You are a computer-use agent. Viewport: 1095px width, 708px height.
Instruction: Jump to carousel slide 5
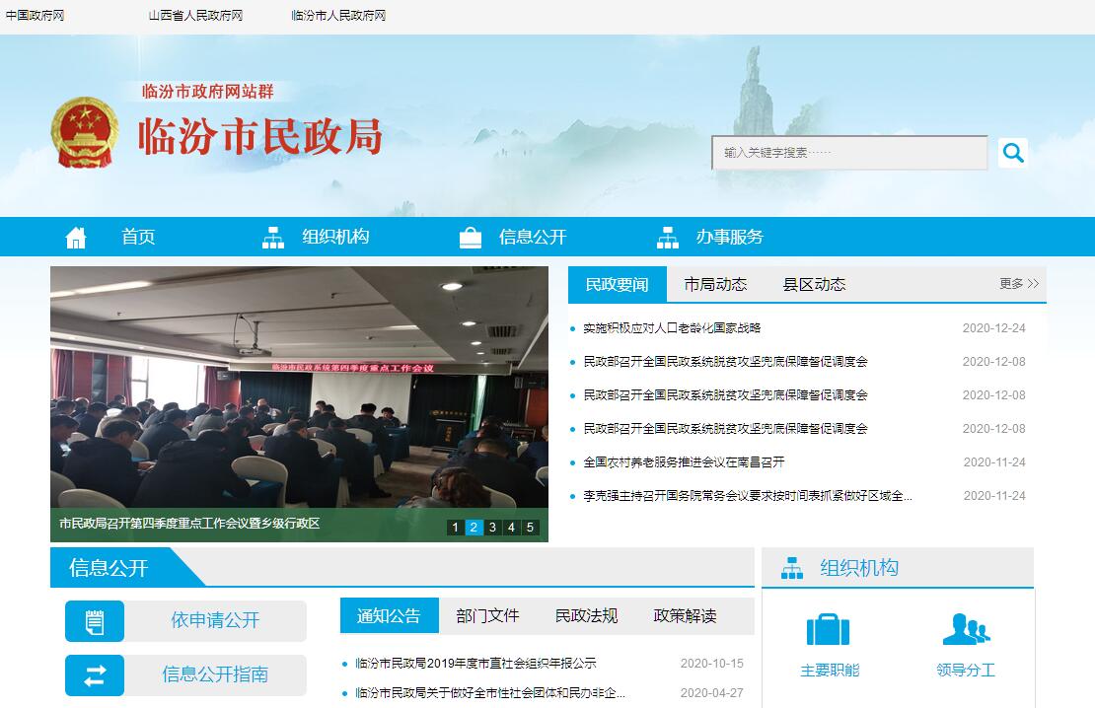point(530,528)
